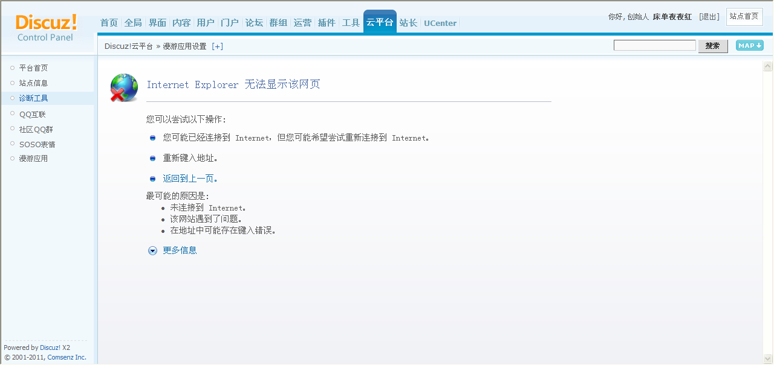This screenshot has height=365, width=774.
Task: Open 漫游应用 in sidebar
Action: [33, 159]
